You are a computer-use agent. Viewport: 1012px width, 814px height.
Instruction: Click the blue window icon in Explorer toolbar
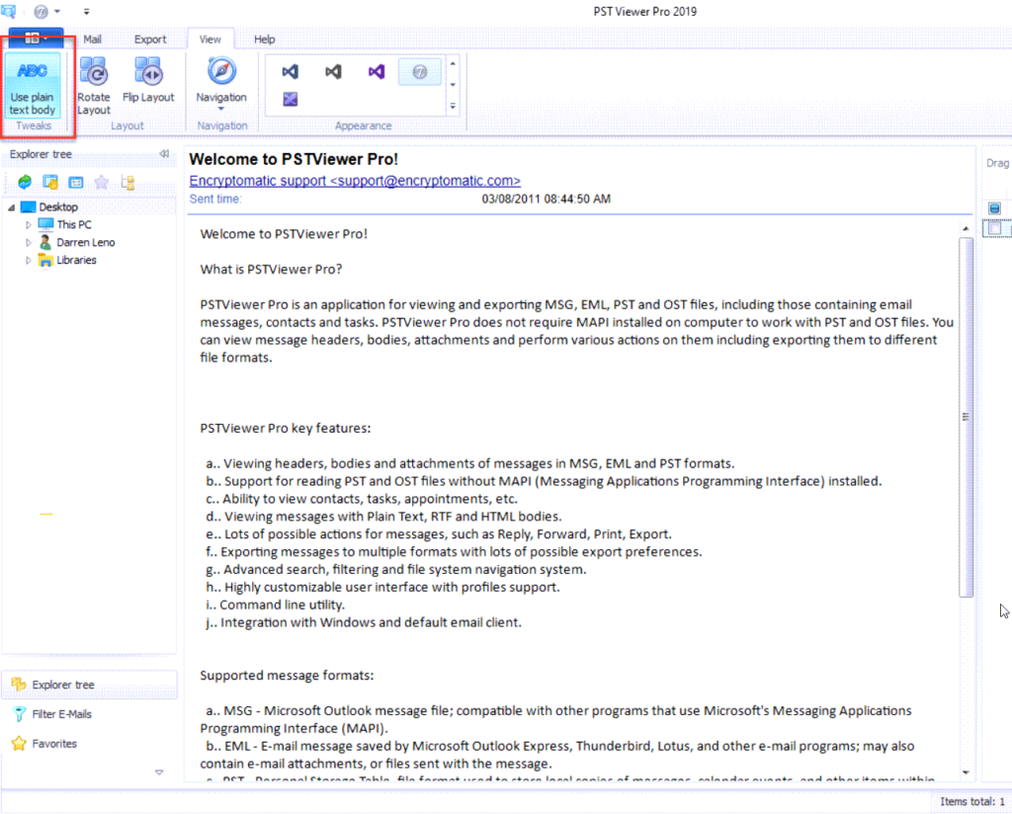click(76, 183)
